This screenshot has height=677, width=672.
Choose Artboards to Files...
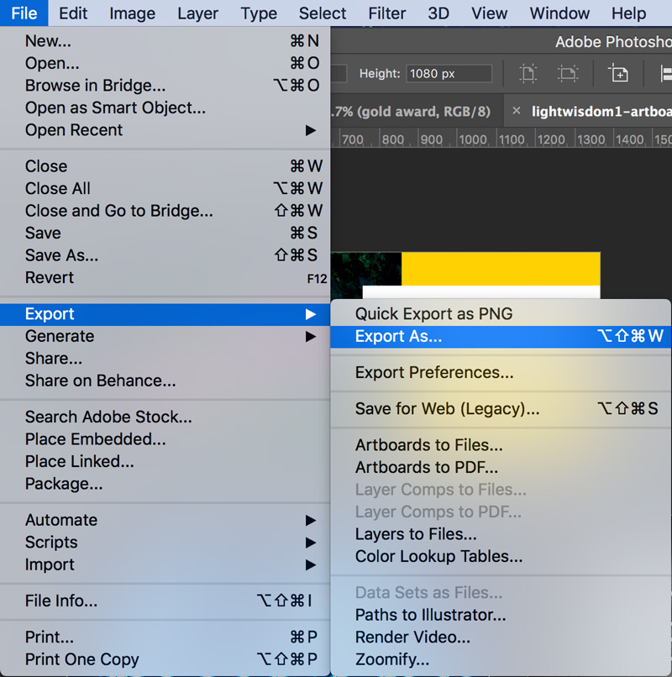[x=501, y=445]
